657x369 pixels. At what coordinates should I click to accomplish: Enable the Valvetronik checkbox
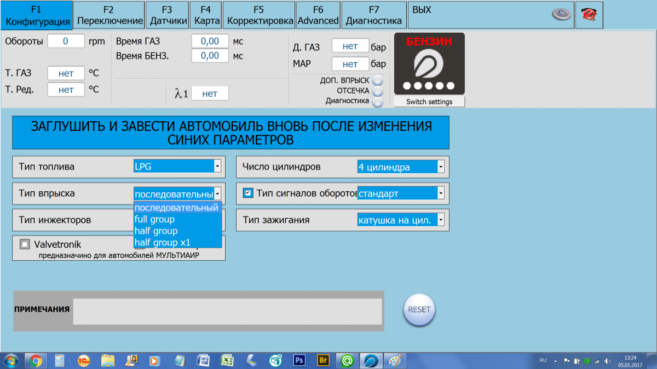[25, 244]
